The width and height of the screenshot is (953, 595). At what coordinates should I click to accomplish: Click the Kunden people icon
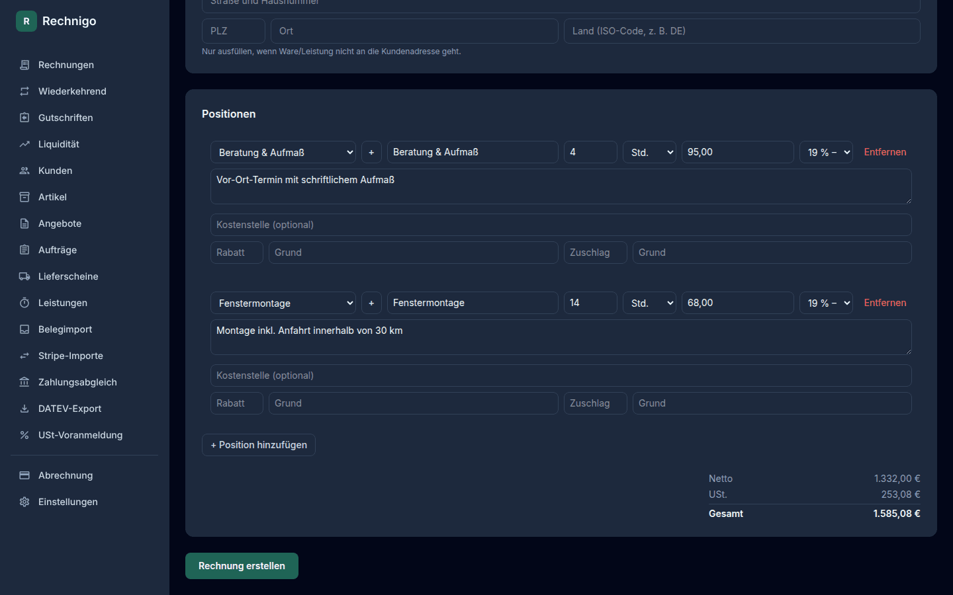[x=24, y=171]
